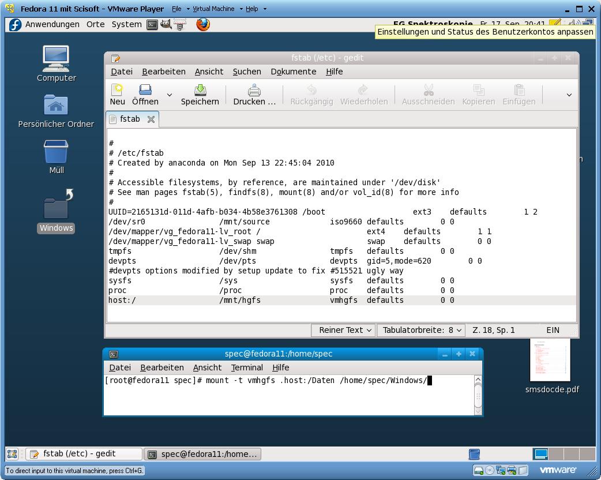Open the Müll trash desktop icon
601x480 pixels.
point(56,153)
